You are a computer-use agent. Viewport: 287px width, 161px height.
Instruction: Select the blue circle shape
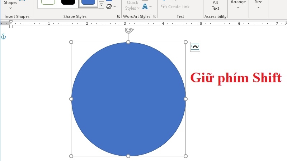point(128,99)
